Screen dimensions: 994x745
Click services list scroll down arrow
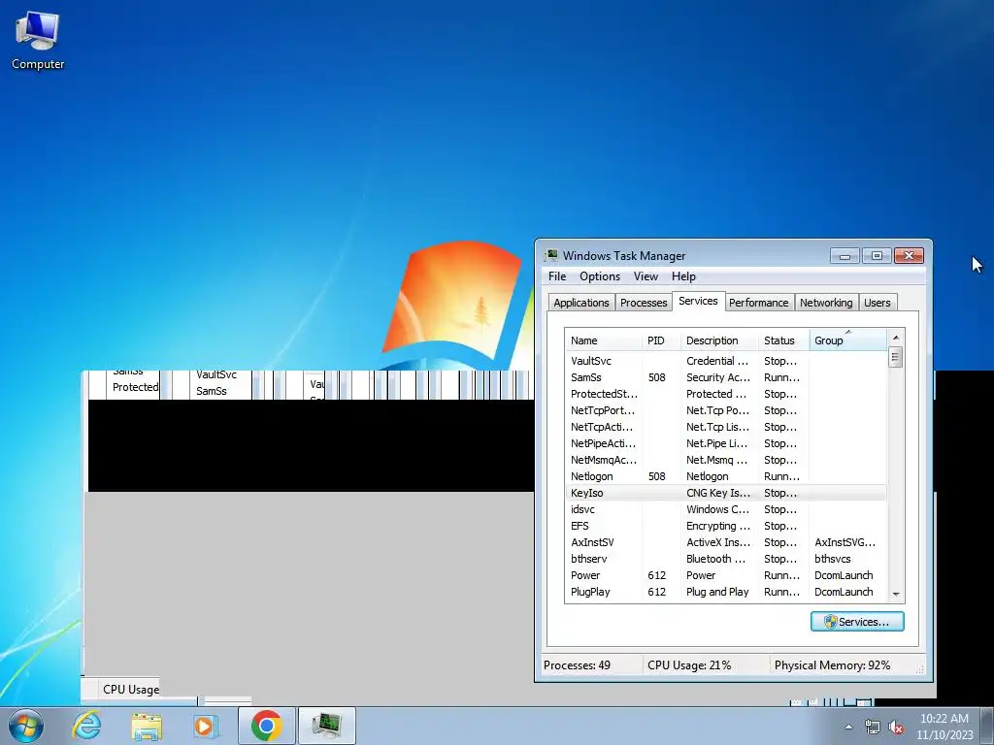[x=896, y=595]
